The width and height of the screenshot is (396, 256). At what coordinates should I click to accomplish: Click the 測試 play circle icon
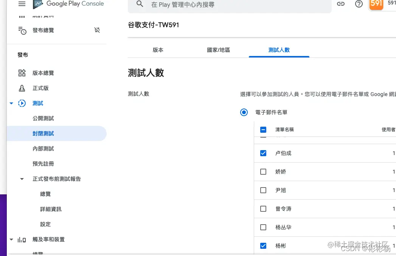tap(22, 103)
